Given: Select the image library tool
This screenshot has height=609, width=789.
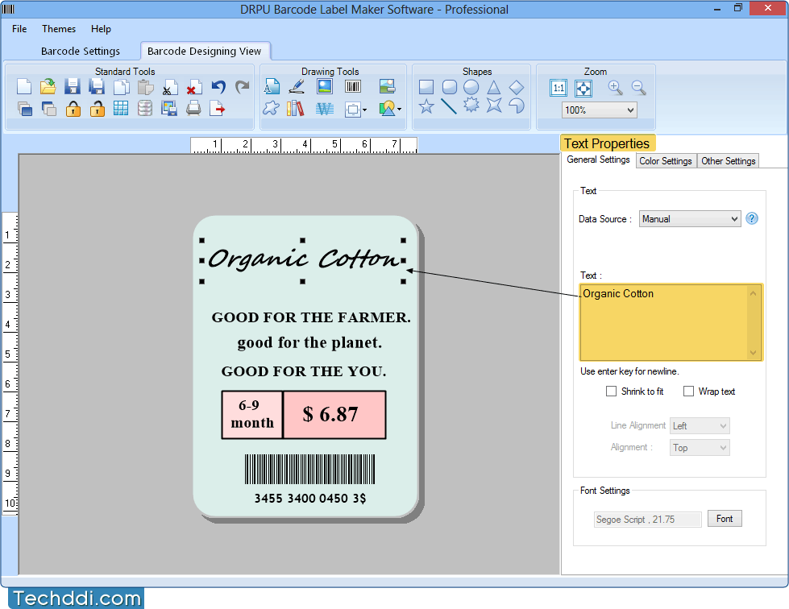Looking at the screenshot, I should pyautogui.click(x=387, y=86).
